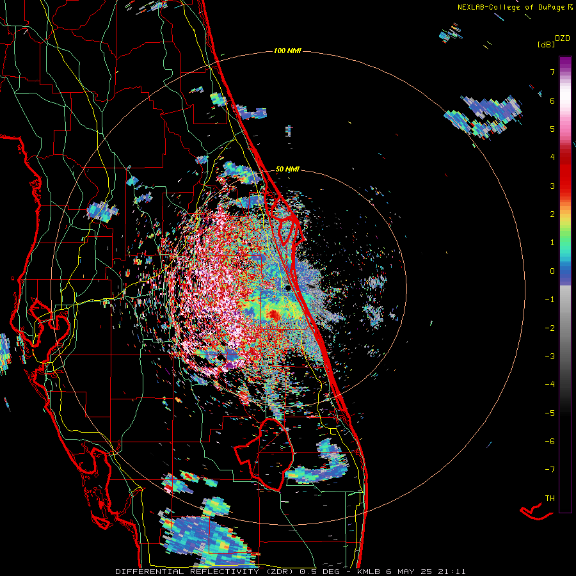Click the 50 NMI range ring label
Screen dimensions: 576x576
click(x=287, y=170)
